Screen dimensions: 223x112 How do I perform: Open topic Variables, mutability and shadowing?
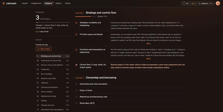90,24
